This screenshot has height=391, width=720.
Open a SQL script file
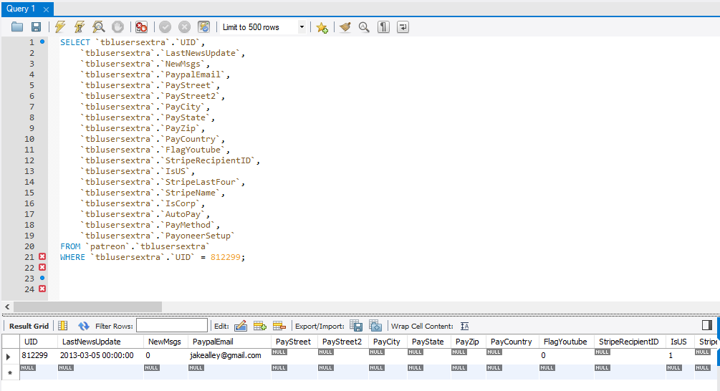pos(17,27)
